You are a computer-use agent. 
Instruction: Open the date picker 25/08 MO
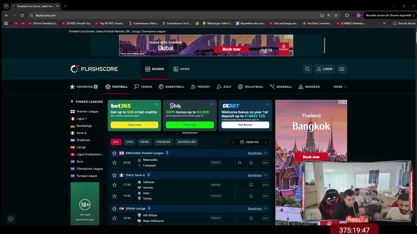(249, 142)
